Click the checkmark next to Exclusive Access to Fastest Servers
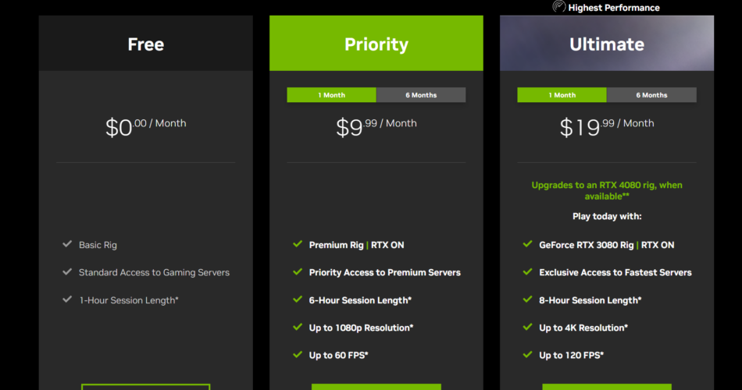 (528, 272)
